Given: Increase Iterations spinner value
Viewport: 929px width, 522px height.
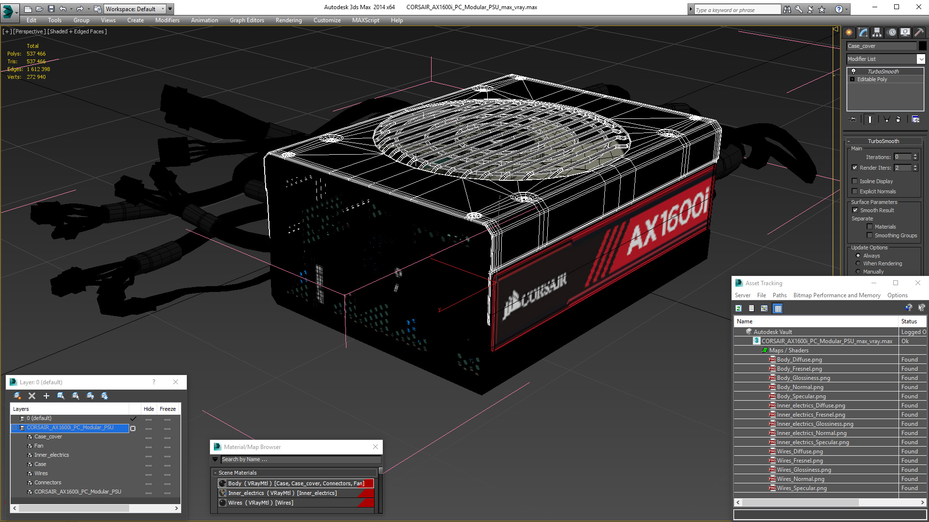Looking at the screenshot, I should pos(915,155).
